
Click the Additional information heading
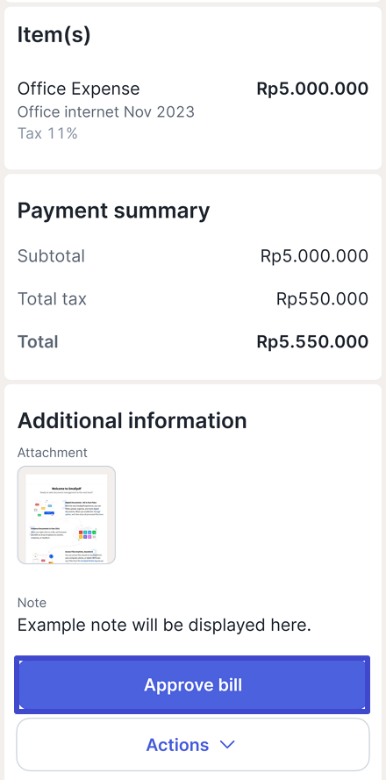(x=132, y=421)
